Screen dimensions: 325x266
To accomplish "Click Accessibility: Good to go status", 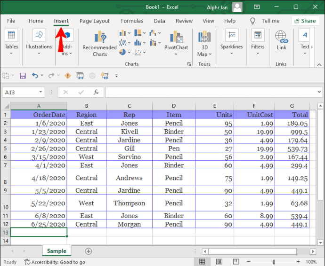I will click(x=55, y=262).
